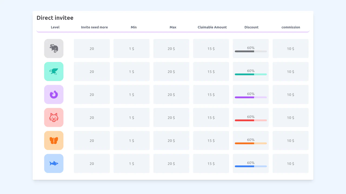Image resolution: width=346 pixels, height=194 pixels.
Task: Click 10 $ commission cell in fire-fox row
Action: [x=291, y=95]
